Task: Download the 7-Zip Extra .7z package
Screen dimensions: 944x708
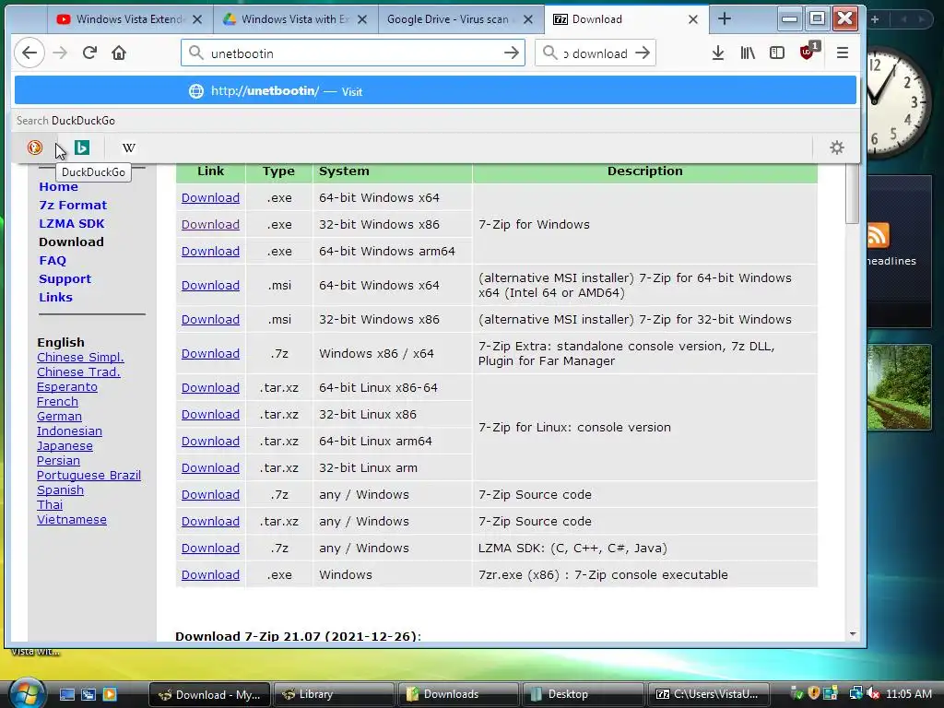Action: [x=210, y=353]
